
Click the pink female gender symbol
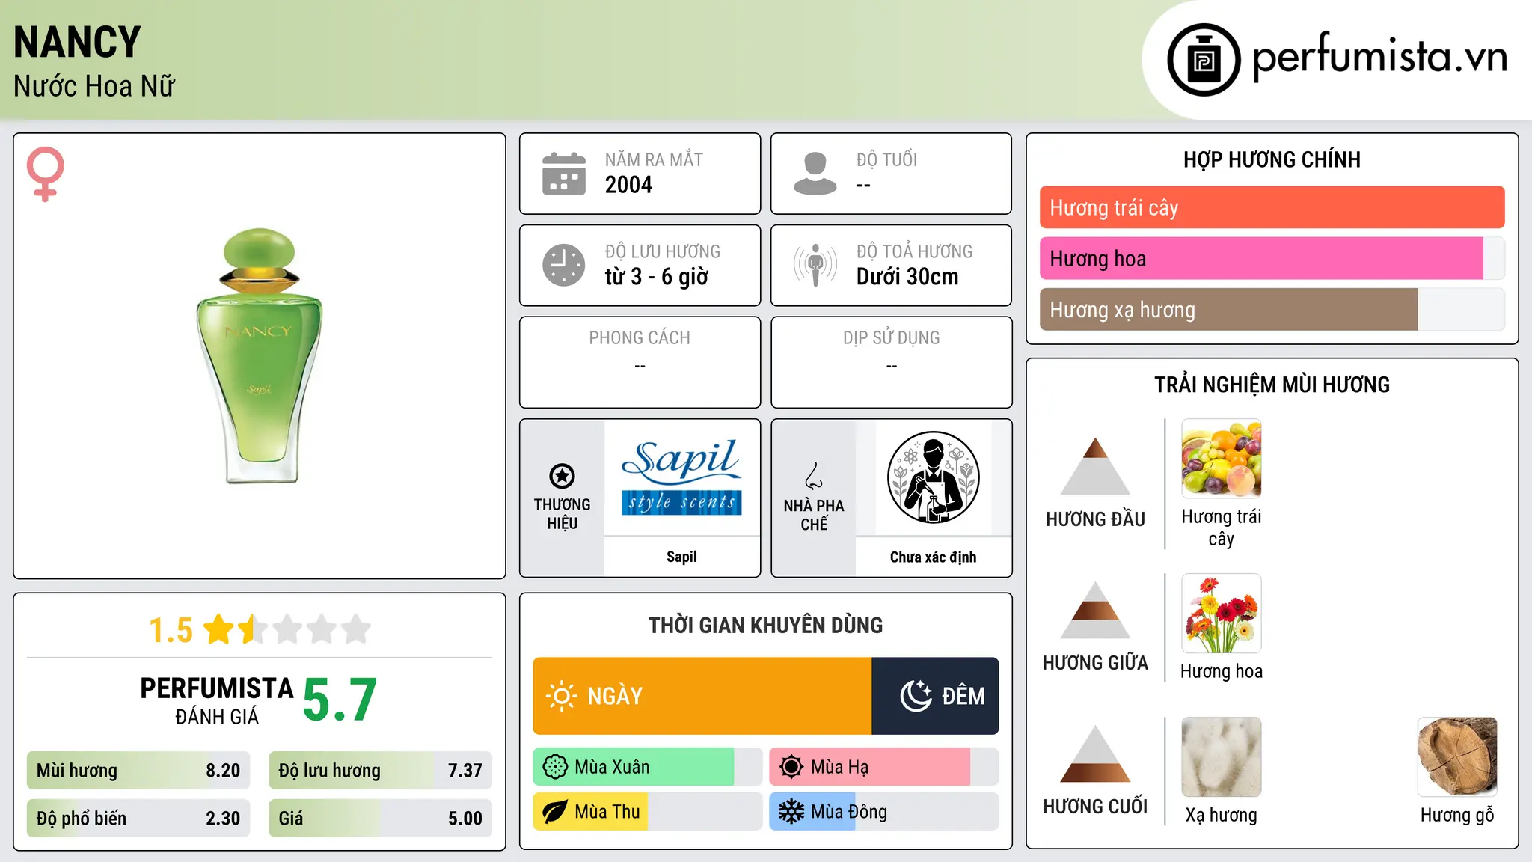[46, 174]
